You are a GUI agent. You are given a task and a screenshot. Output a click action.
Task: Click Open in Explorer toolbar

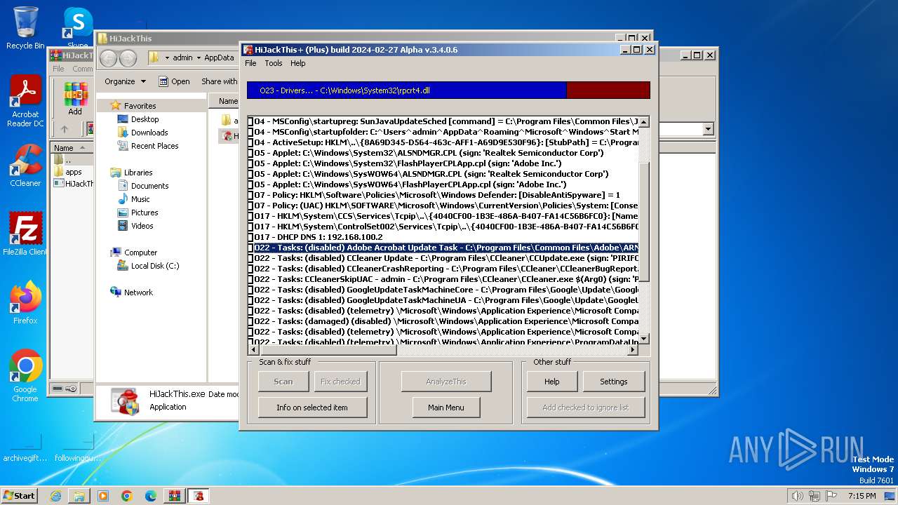(174, 81)
